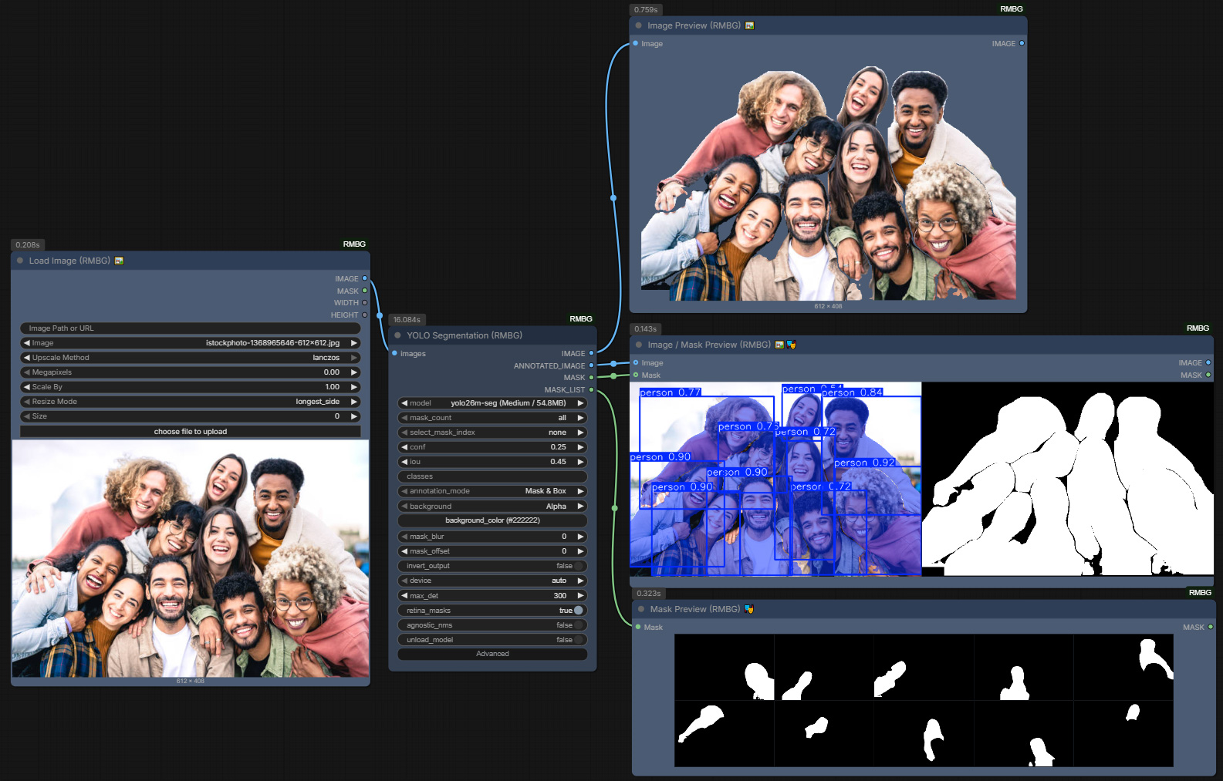Viewport: 1223px width, 781px height.
Task: Collapse the Mask Preview (RMBG) node via title dot
Action: [641, 609]
